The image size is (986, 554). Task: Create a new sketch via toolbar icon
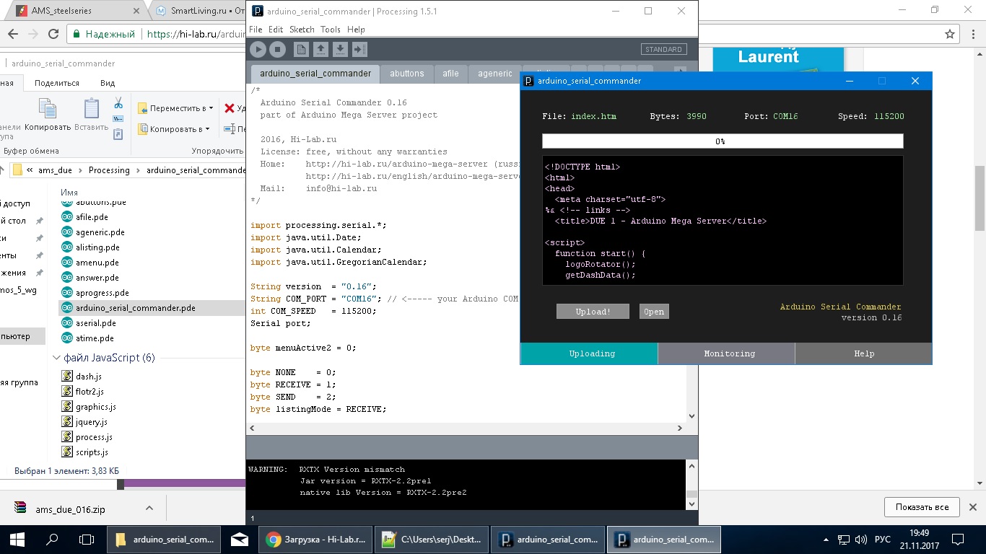tap(301, 49)
